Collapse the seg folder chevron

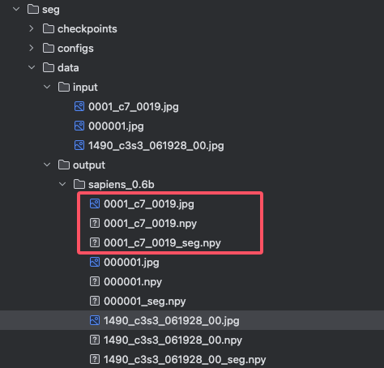[16, 9]
